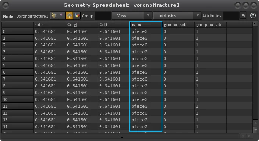Click name cell piece0 in row 5
This screenshot has height=141, width=259.
click(x=139, y=65)
